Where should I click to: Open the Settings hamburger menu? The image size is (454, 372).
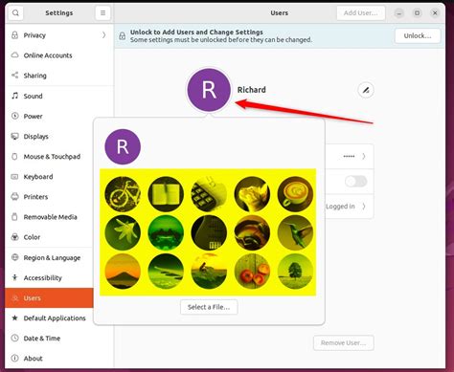(x=102, y=13)
